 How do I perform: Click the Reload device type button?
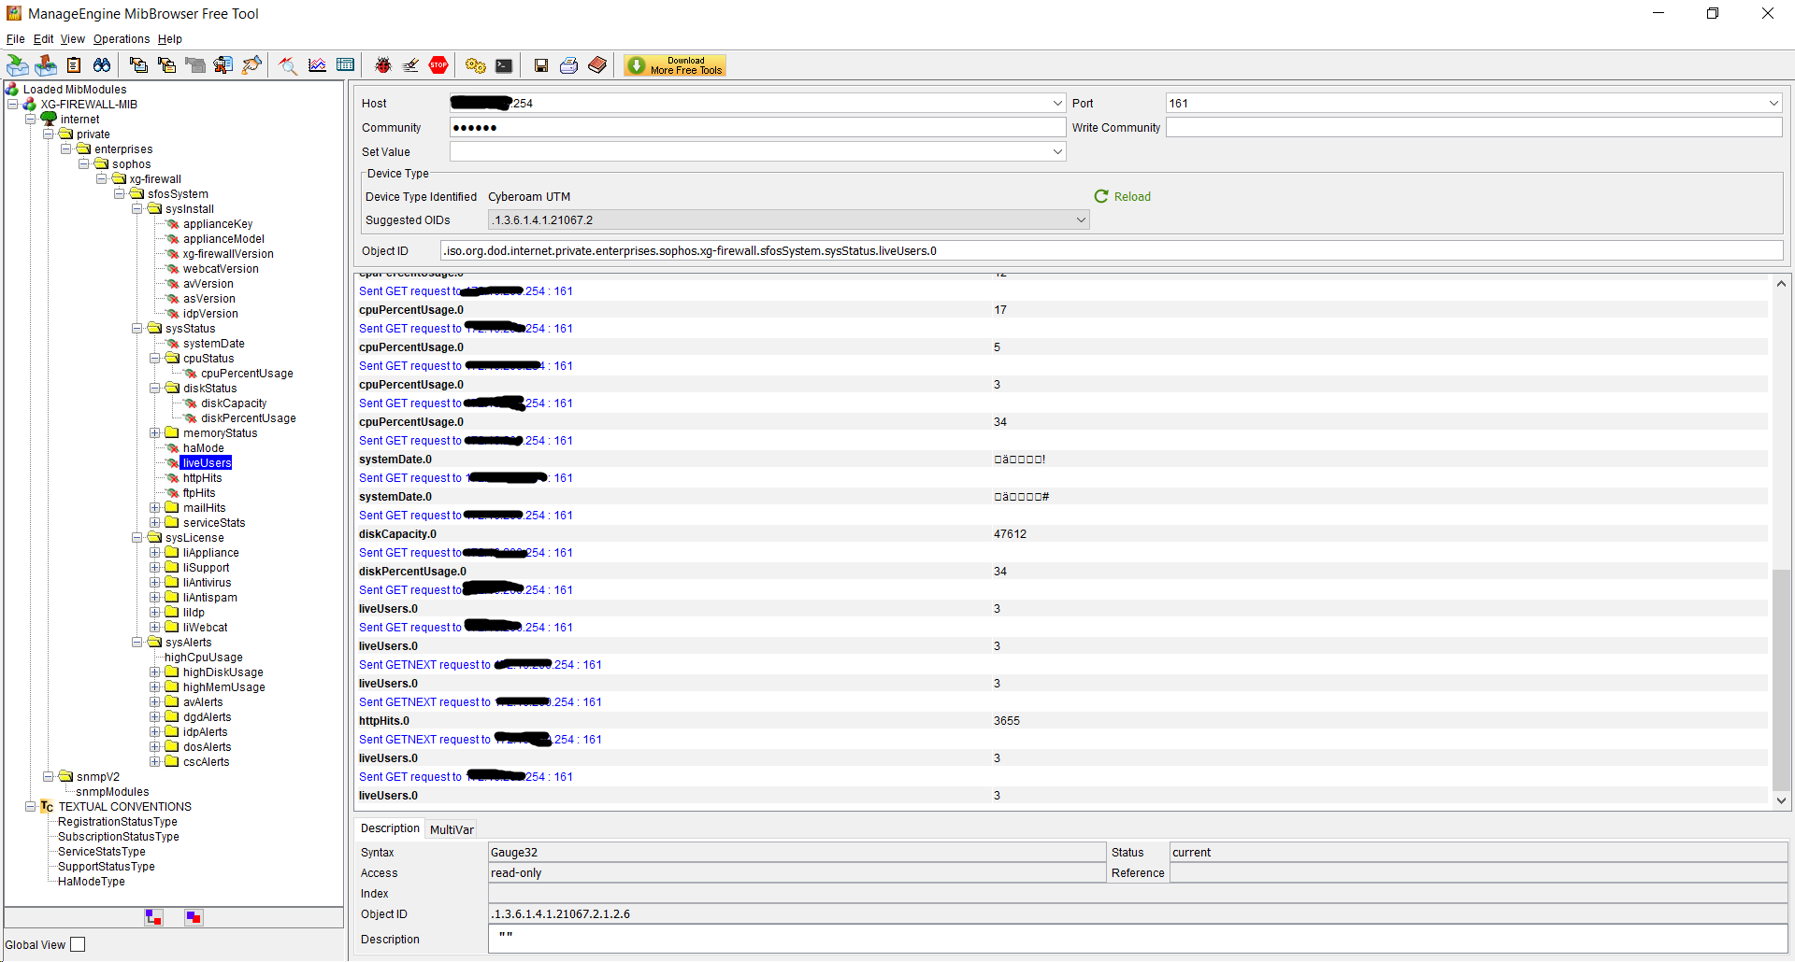(1123, 197)
